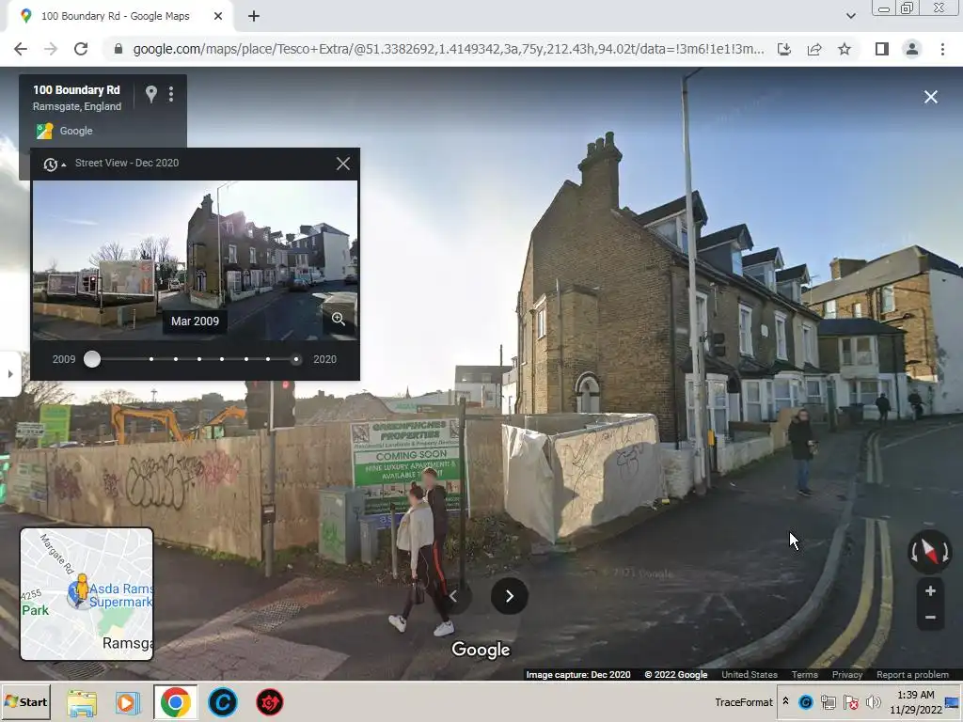Select the 100 Boundary Rd - Google Maps tab

pyautogui.click(x=116, y=16)
